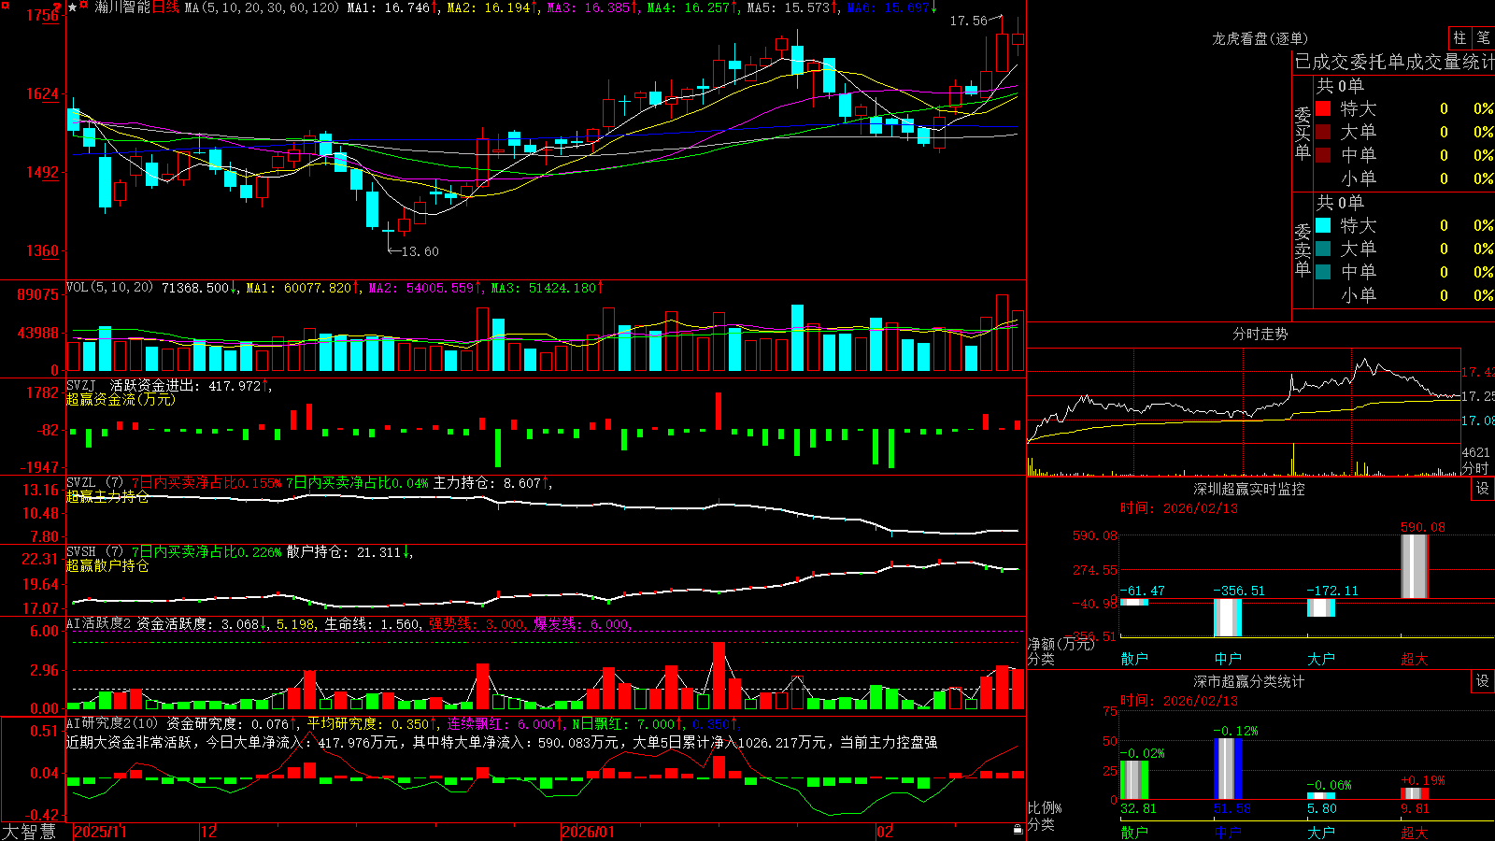Screen dimensions: 1495x841
Task: Click the 深市超赢分类统计 panel title
Action: pos(1249,681)
